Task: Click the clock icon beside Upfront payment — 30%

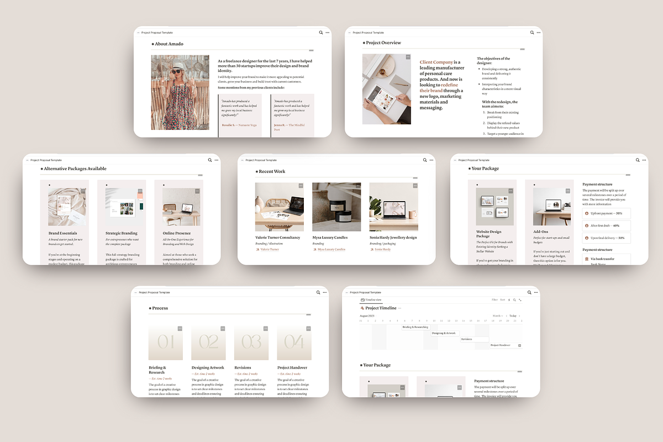Action: pos(587,213)
